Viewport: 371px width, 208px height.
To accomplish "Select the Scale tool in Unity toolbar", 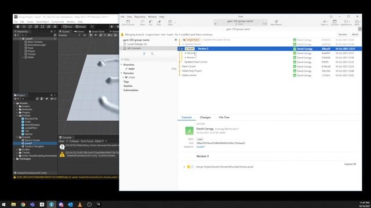I will (x=36, y=27).
